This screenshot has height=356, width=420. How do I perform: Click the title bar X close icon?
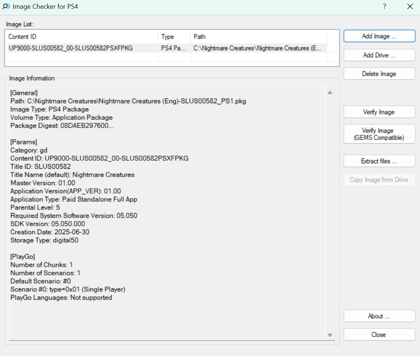pos(410,7)
